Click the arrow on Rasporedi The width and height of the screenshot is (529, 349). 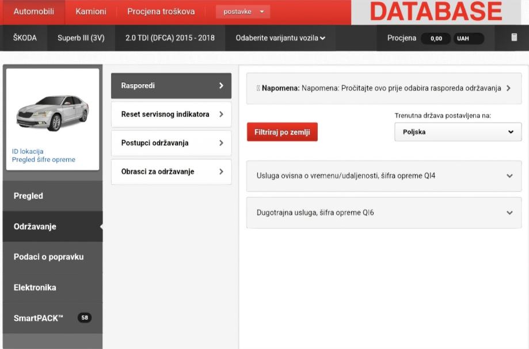point(221,86)
